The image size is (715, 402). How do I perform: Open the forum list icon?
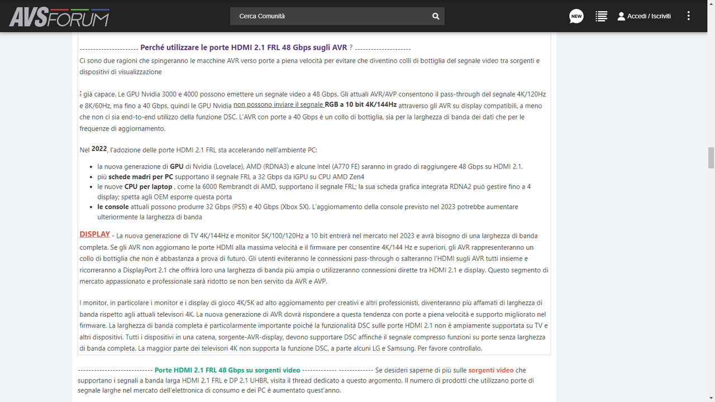tap(601, 16)
